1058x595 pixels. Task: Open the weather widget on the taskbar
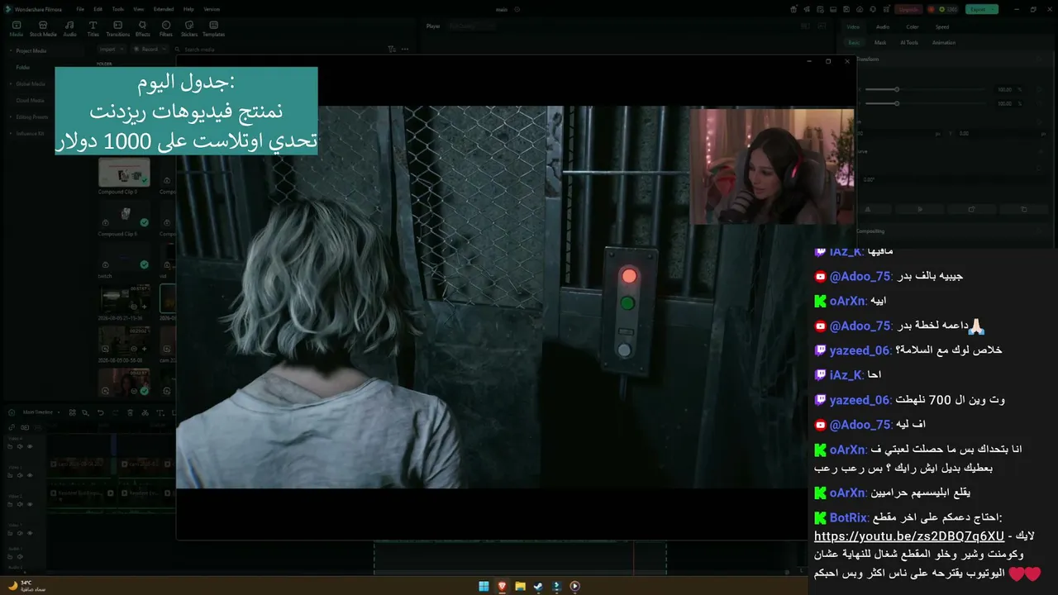click(26, 585)
